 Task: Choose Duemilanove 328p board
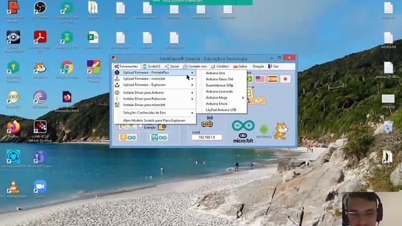pos(221,85)
